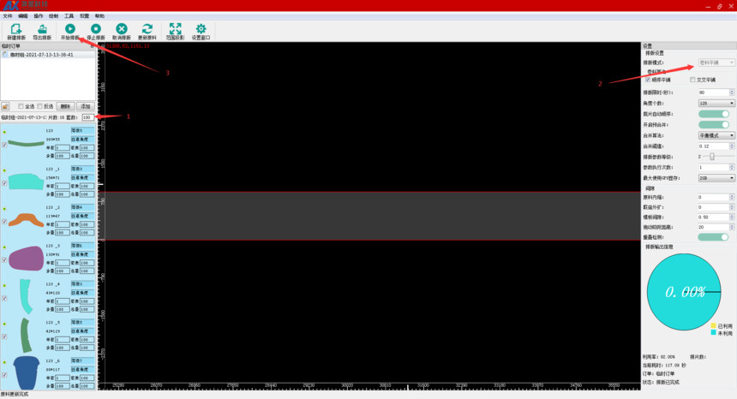Toggle the 裁片自动排序 switch

click(x=714, y=114)
